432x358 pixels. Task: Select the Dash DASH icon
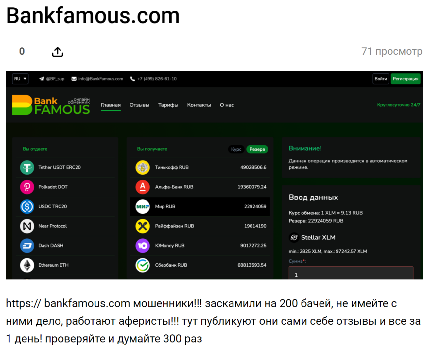pos(27,246)
